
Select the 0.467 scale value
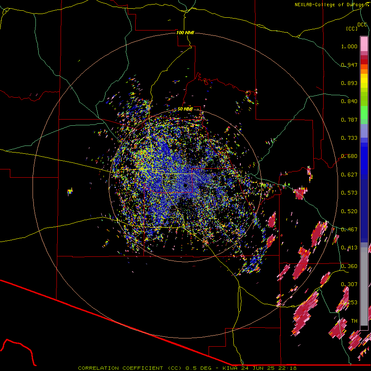tap(349, 230)
